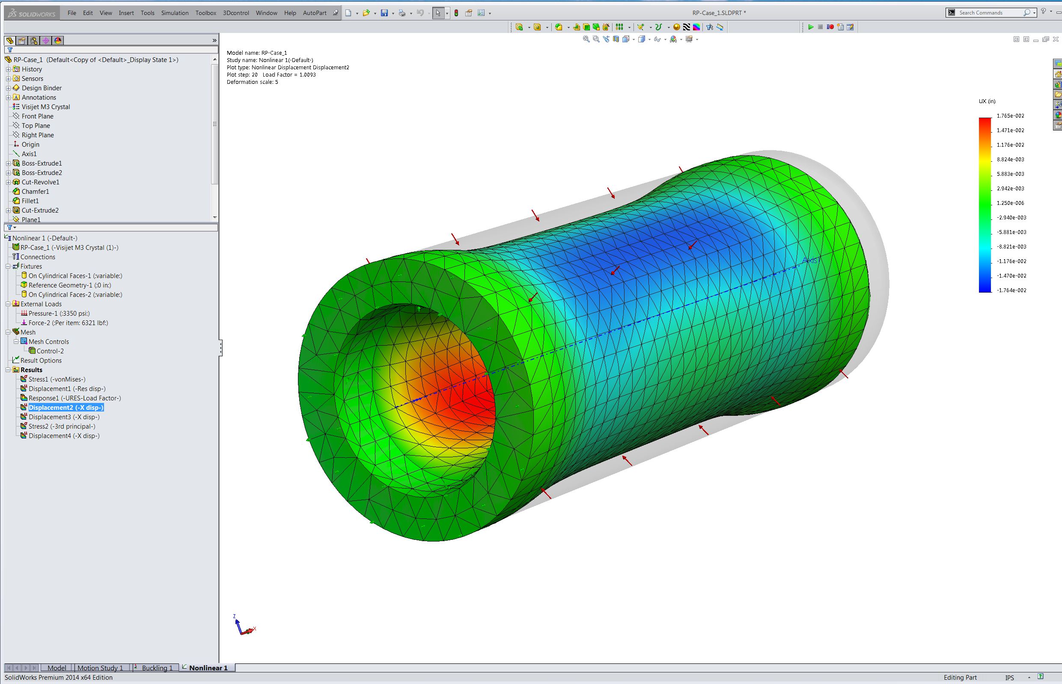Open the Options checklist icon
This screenshot has width=1062, height=684.
point(481,13)
